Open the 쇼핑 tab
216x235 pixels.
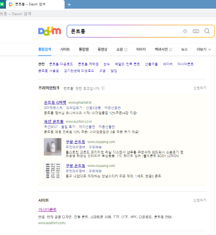(x=122, y=49)
